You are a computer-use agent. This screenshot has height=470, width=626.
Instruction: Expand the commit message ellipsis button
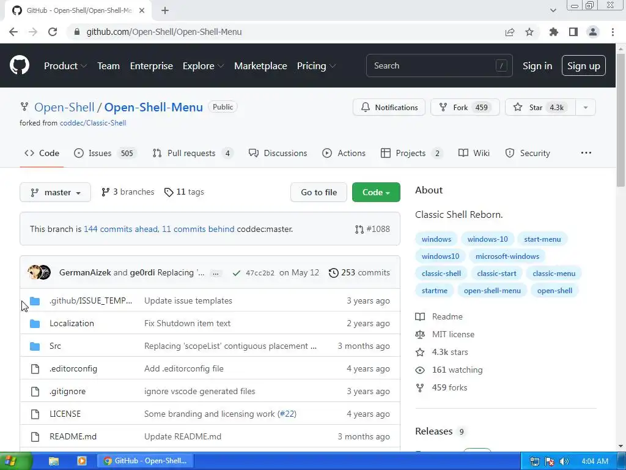tap(216, 274)
